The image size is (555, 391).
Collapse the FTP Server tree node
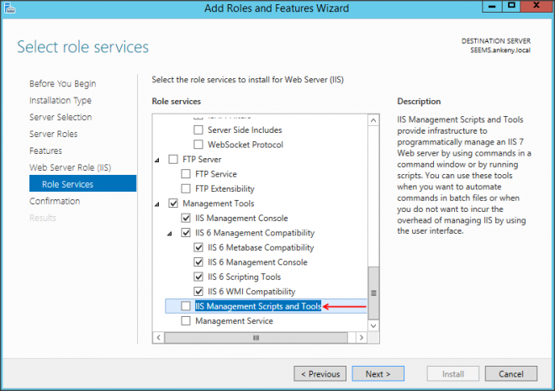(x=156, y=160)
